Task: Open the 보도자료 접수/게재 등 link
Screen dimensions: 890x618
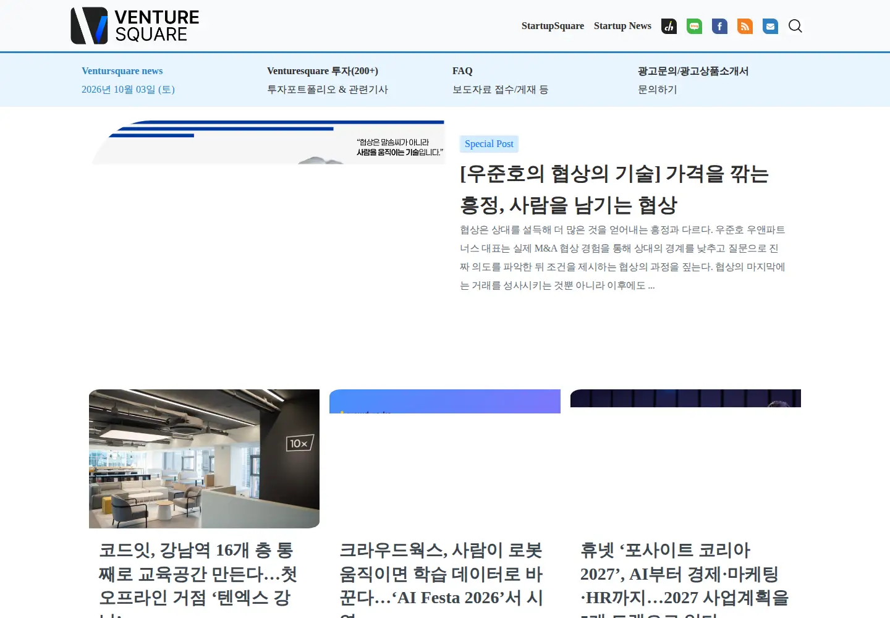Action: (500, 90)
